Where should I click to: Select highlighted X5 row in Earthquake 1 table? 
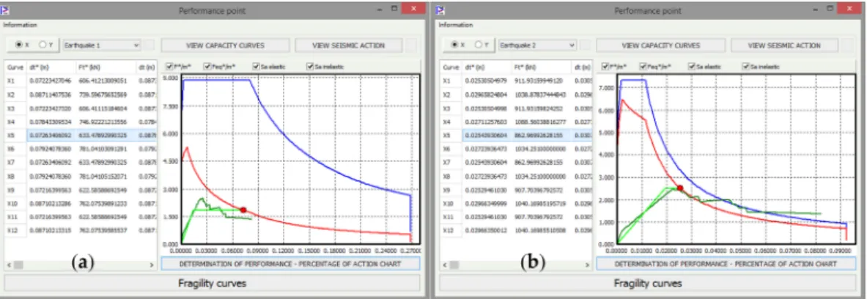[81, 136]
